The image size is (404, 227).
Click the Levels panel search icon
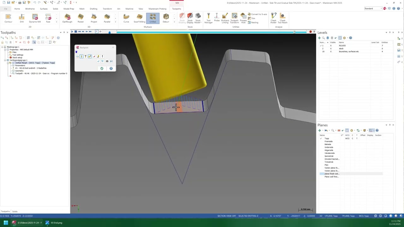tap(323, 38)
